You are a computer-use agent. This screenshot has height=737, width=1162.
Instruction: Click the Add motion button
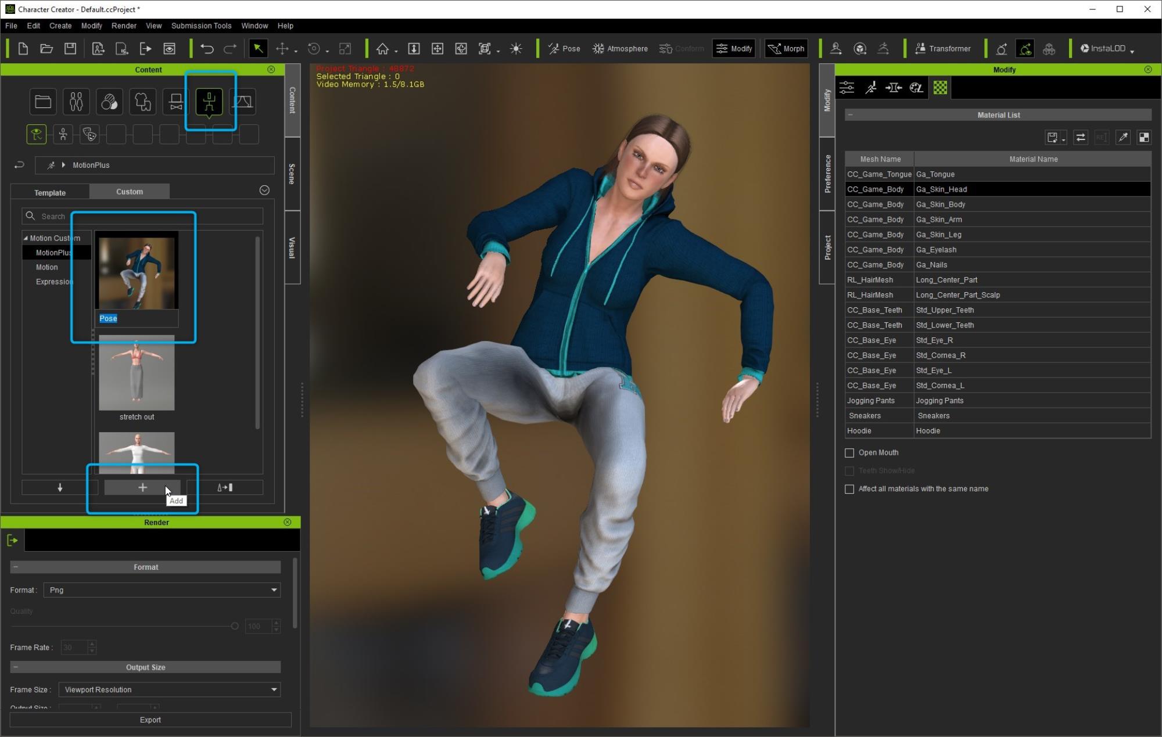[x=142, y=487]
